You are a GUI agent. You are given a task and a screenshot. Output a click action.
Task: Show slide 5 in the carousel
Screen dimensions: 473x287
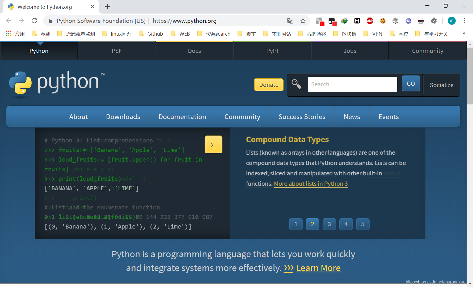point(363,224)
